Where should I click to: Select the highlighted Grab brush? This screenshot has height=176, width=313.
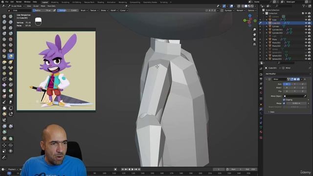click(11, 56)
